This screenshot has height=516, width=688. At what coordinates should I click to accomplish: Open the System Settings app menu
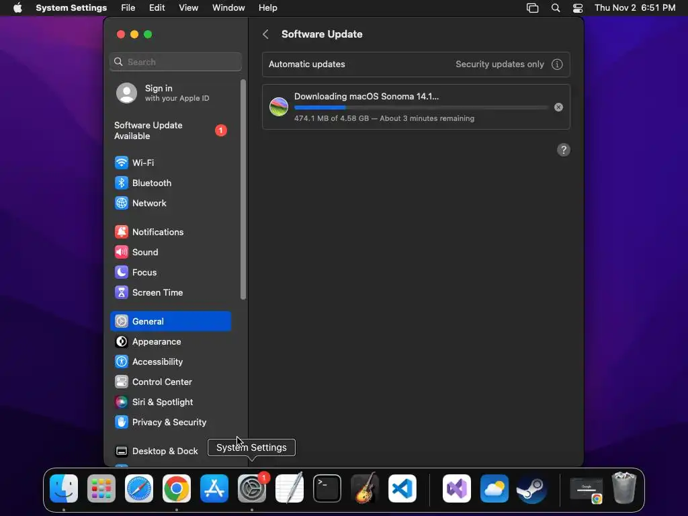coord(71,7)
